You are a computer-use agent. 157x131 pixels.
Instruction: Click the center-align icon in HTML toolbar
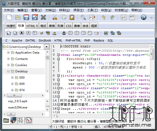[77, 33]
